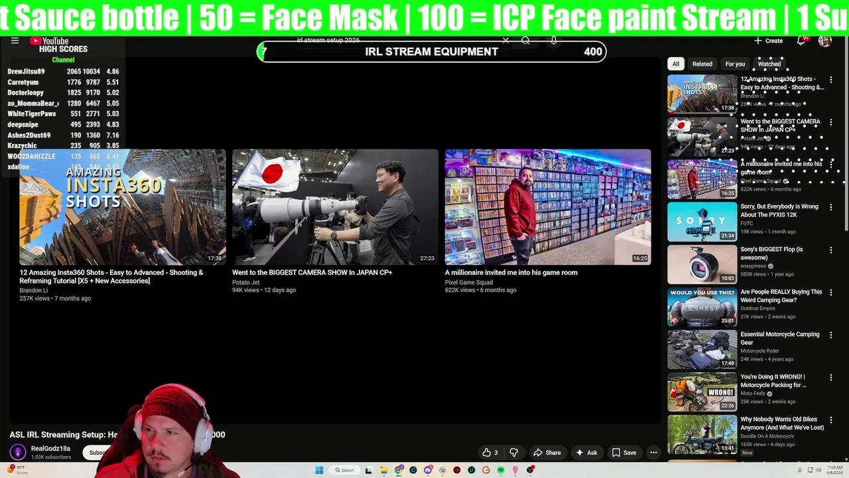Start voice search with the microphone
Screen dimensions: 849x478
coord(553,40)
